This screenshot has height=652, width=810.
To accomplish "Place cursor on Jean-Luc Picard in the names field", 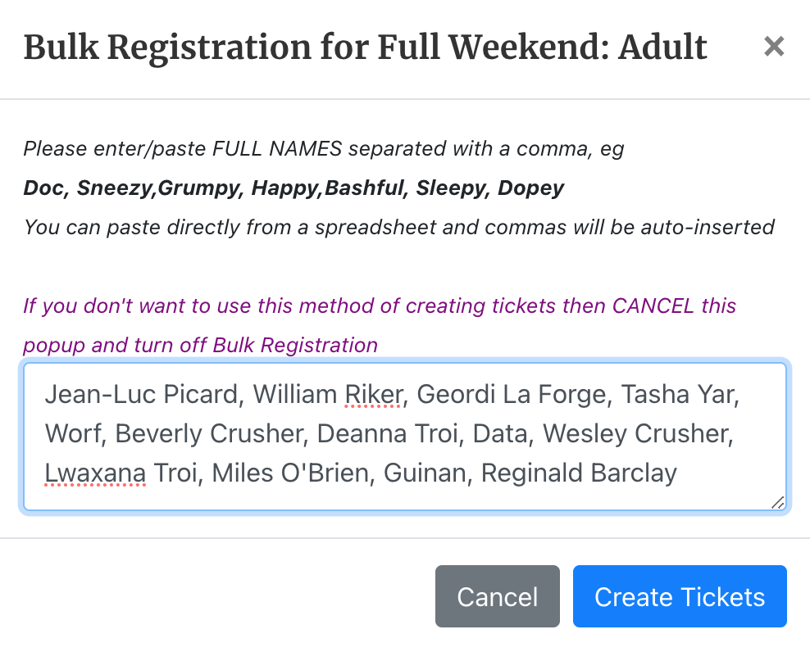I will [140, 395].
